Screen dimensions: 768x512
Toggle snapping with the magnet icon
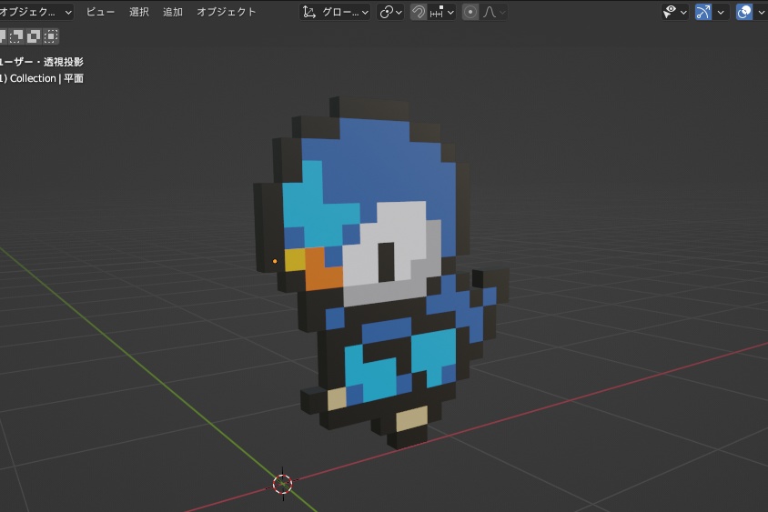(419, 12)
